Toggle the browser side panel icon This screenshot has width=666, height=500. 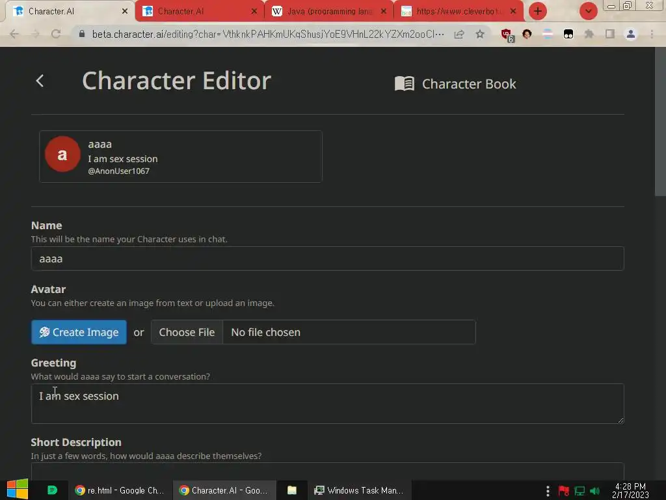click(x=610, y=34)
